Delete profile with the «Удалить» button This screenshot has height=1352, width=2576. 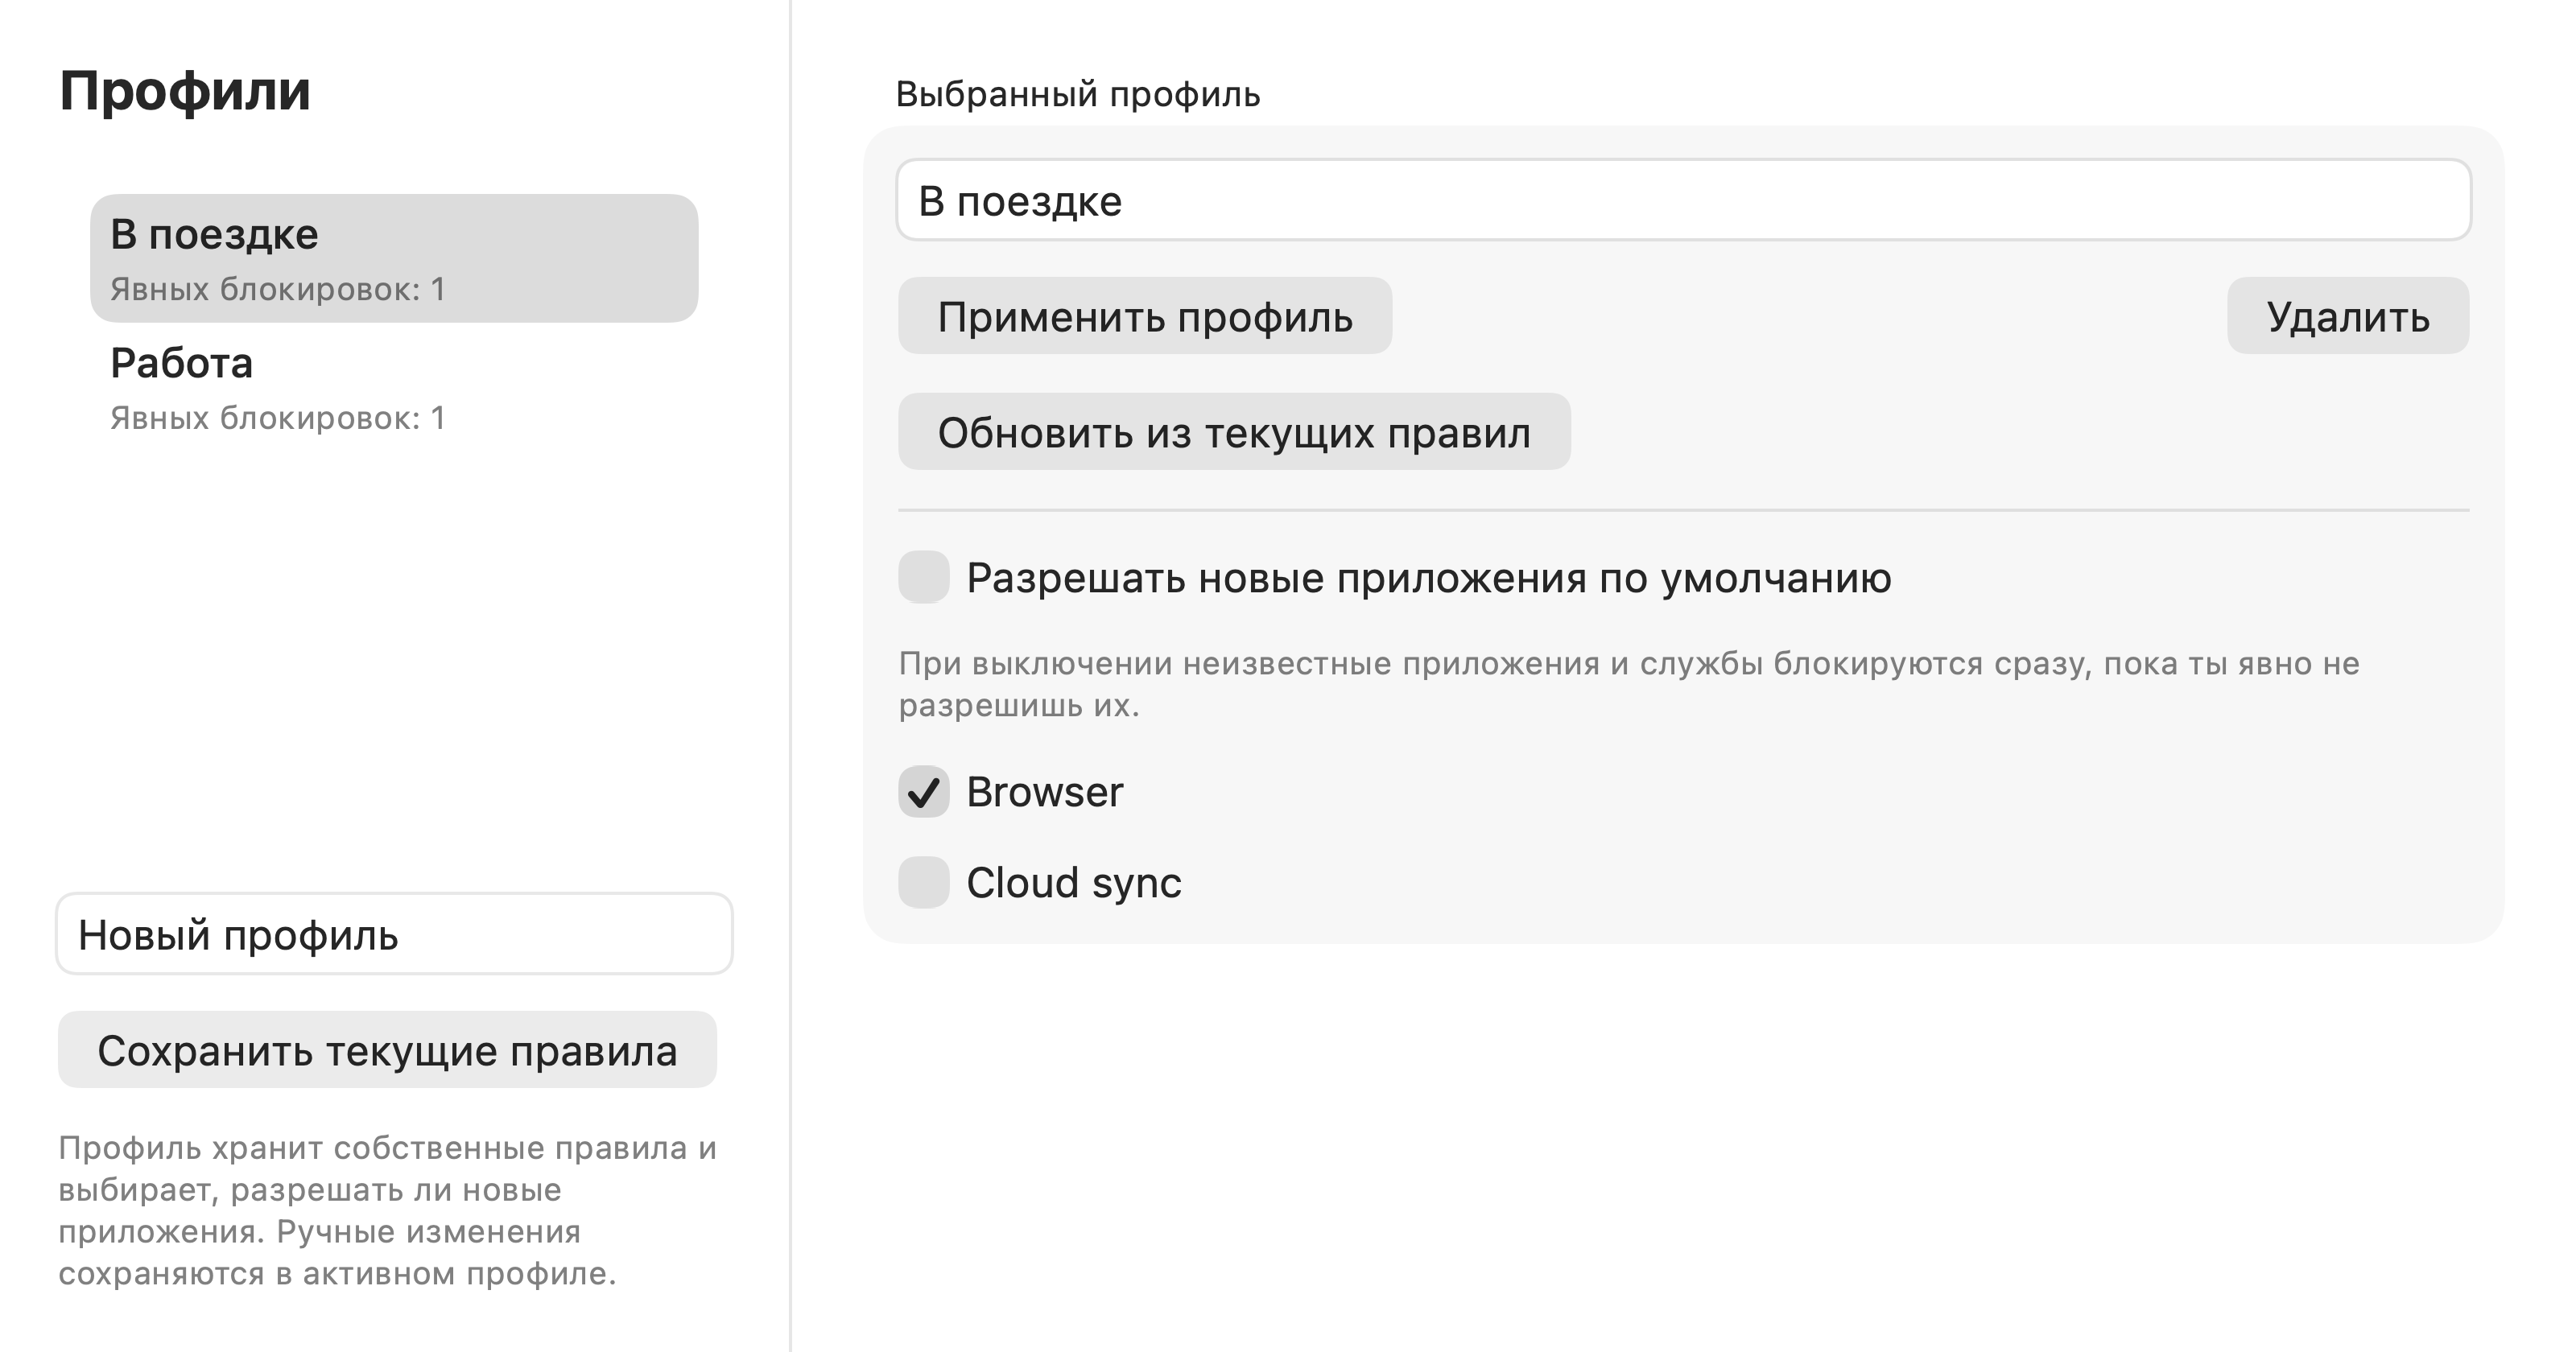pos(2347,316)
